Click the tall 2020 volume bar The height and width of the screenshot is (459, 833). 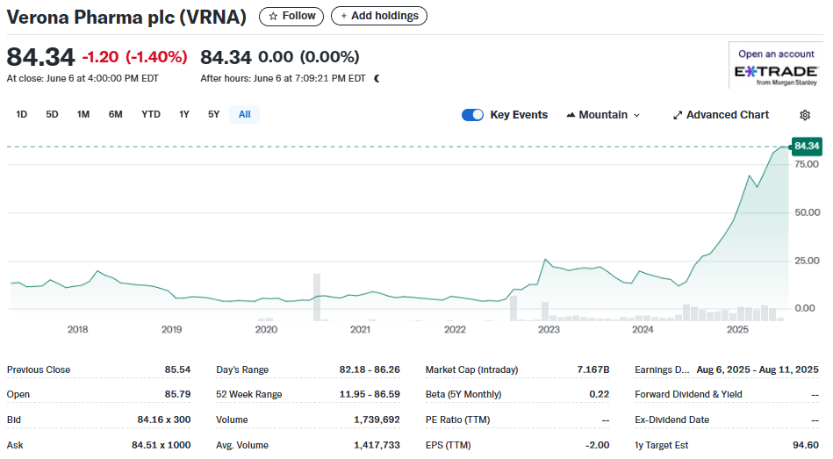pos(317,297)
